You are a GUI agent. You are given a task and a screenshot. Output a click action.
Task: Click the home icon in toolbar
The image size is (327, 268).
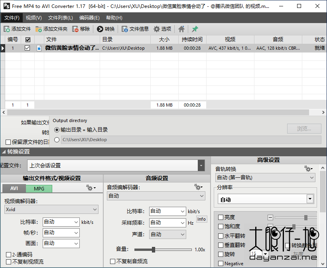pos(181,29)
